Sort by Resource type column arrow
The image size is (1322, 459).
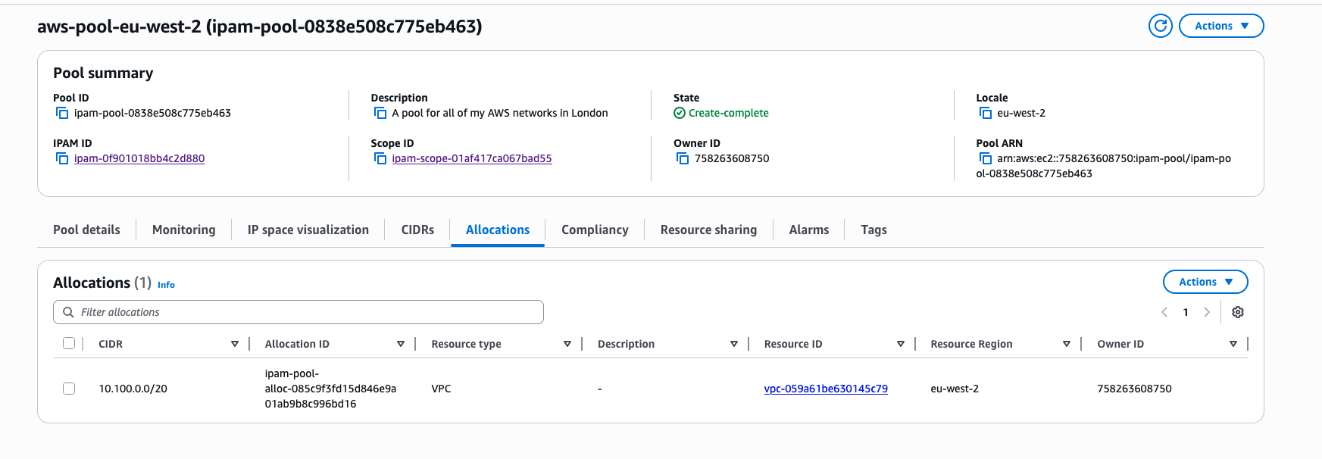point(567,344)
